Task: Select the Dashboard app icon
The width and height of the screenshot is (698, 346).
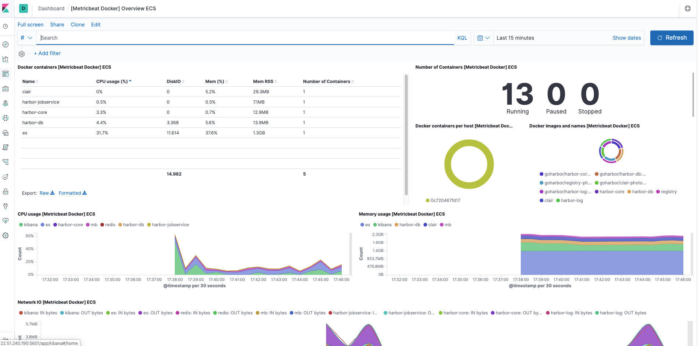Action: 6,74
